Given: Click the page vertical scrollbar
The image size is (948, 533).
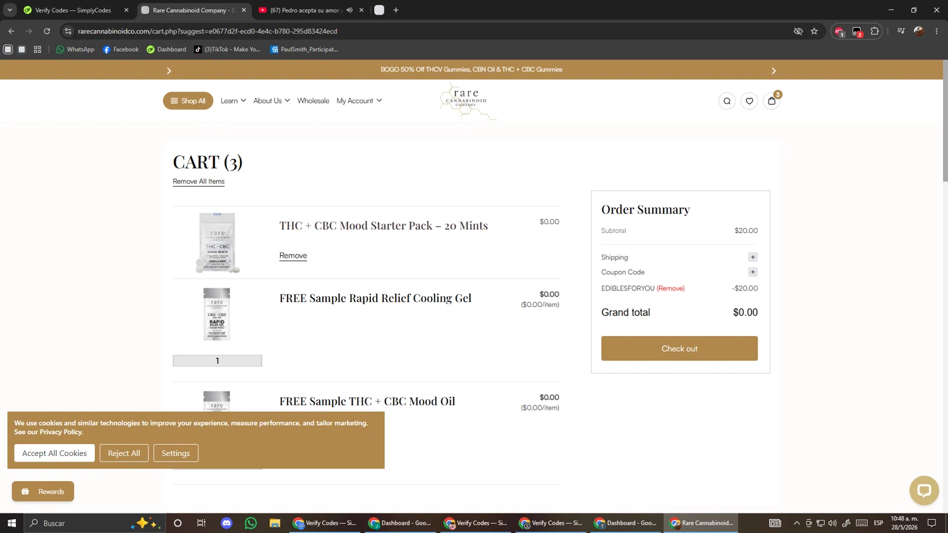Looking at the screenshot, I should pos(945,120).
